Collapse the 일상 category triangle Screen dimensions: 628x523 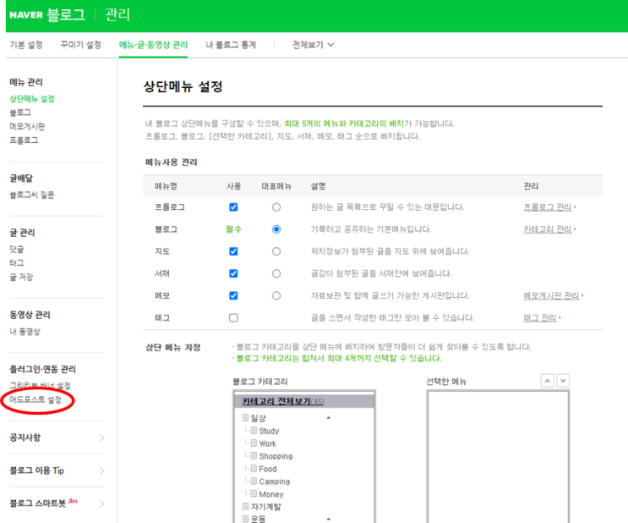coord(329,418)
